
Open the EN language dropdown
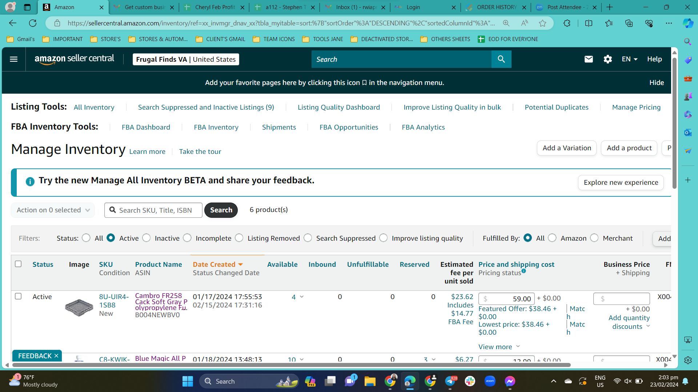(x=630, y=59)
